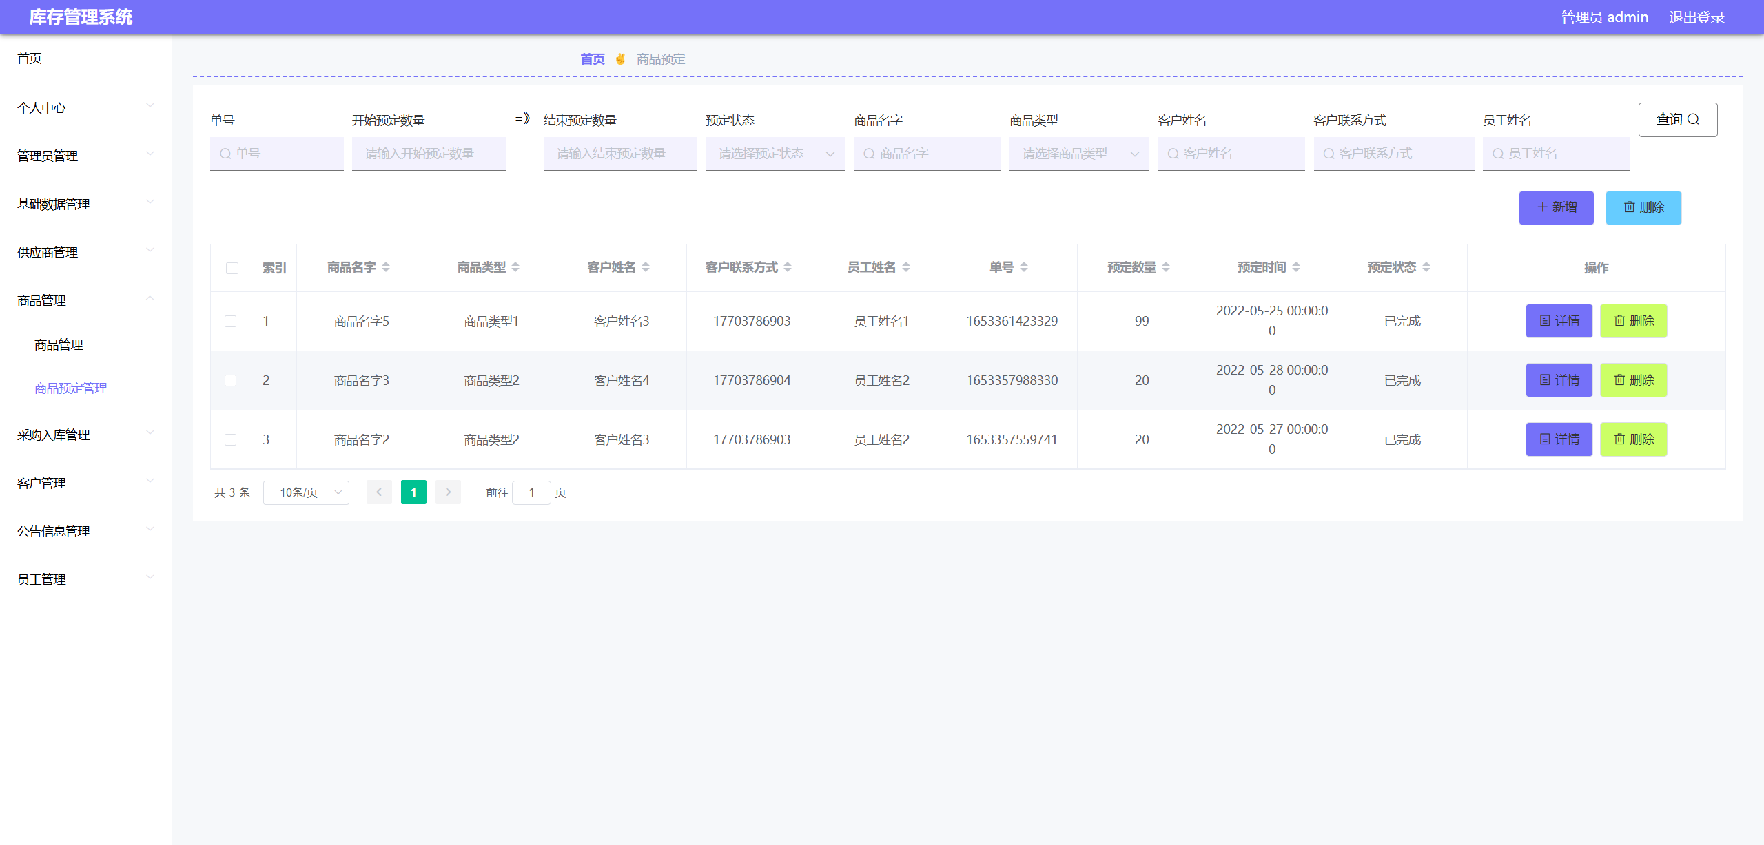Click sort arrows on 预定数量 column header

[1166, 267]
